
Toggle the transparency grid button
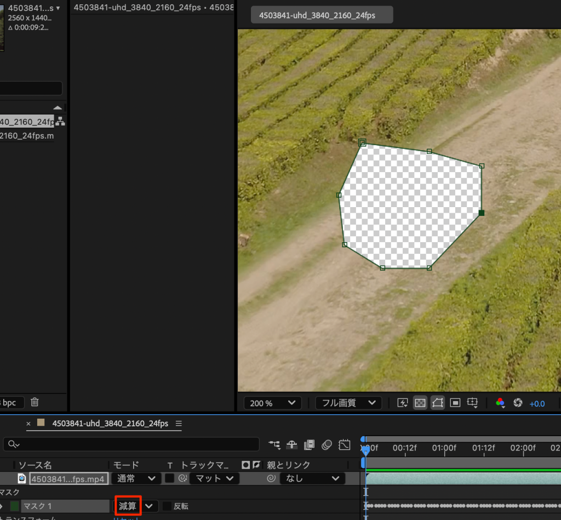pos(420,403)
